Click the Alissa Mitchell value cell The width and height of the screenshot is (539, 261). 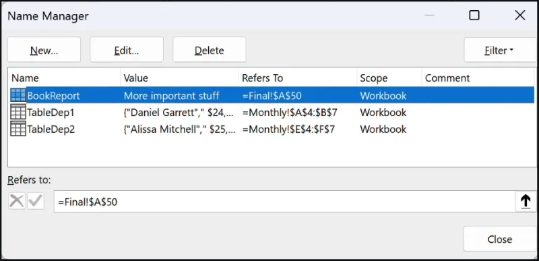(x=179, y=129)
